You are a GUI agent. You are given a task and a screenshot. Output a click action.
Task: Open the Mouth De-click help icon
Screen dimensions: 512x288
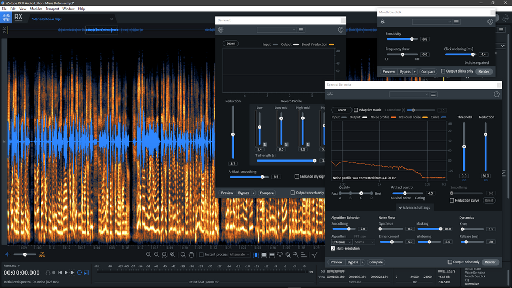pos(490,22)
